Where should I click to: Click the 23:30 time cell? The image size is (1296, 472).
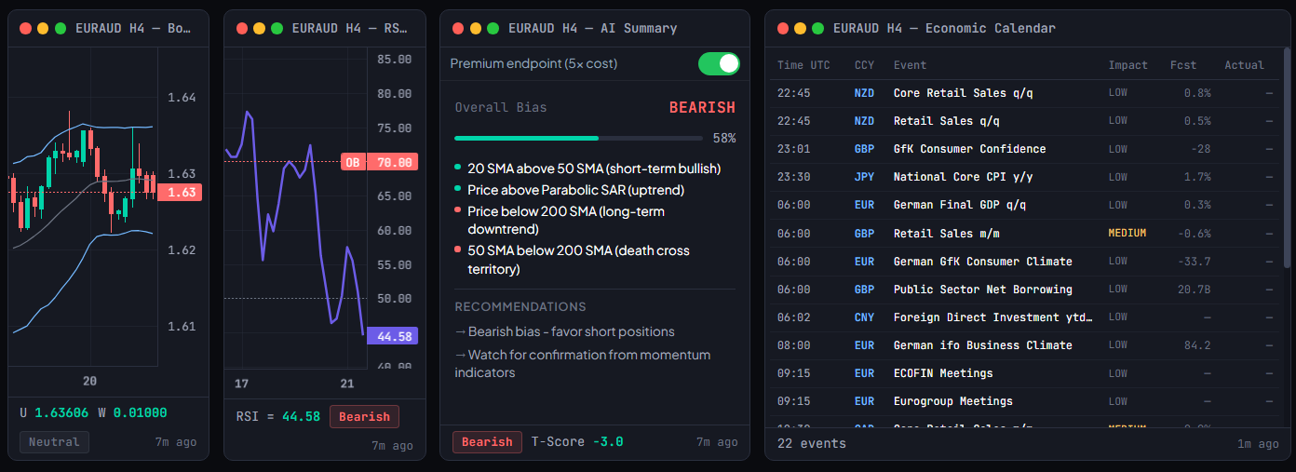point(793,177)
